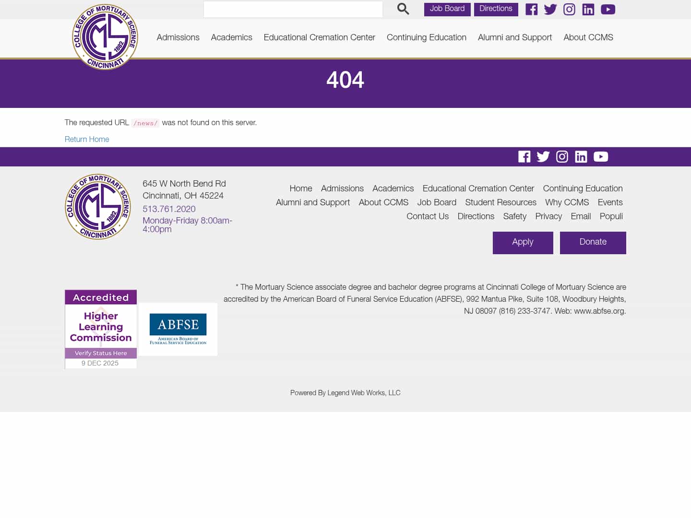
Task: Open the Admissions menu
Action: coord(178,38)
